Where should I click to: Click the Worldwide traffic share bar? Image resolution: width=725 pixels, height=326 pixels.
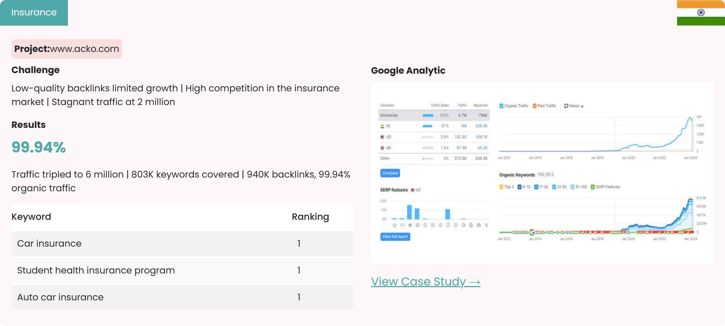tap(428, 115)
